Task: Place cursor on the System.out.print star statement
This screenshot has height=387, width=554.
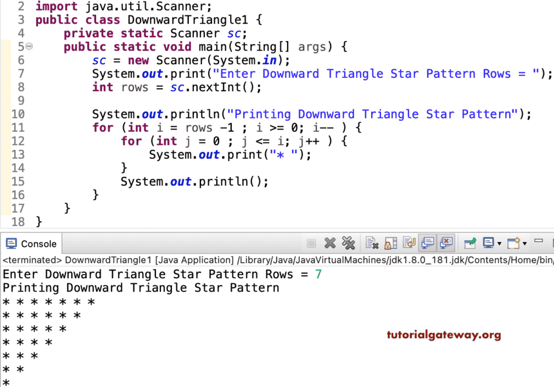Action: click(220, 154)
